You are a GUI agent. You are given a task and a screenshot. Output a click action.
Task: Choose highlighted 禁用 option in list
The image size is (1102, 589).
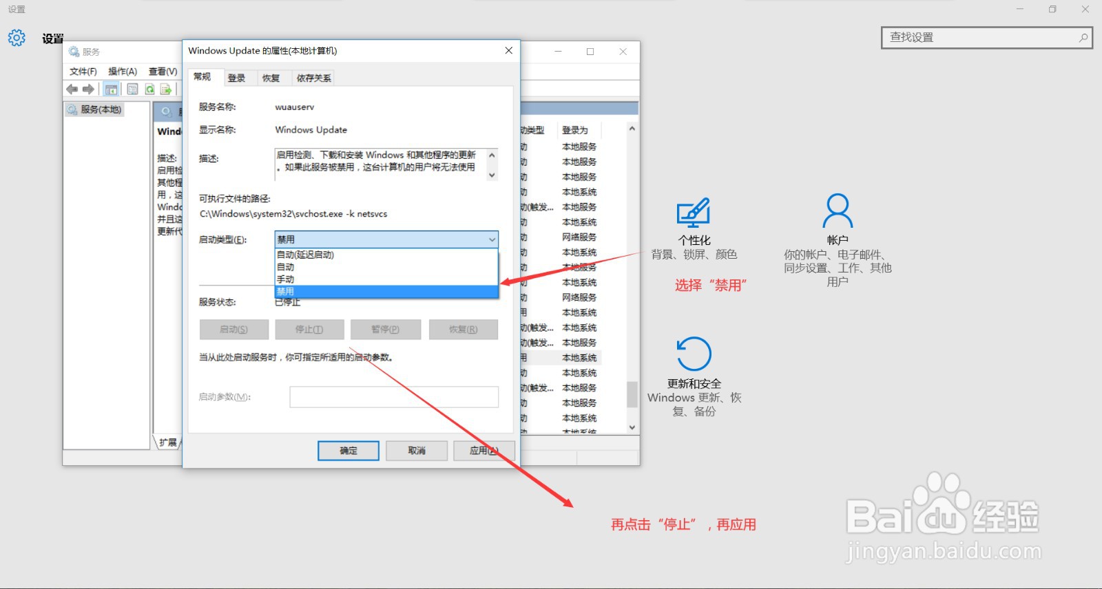386,292
